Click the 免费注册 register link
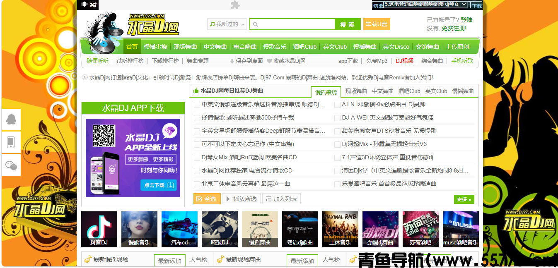The image size is (558, 268). tap(454, 28)
